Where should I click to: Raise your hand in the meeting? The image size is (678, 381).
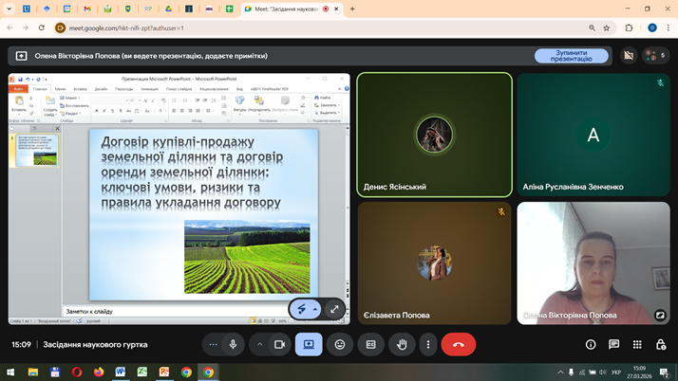pos(402,344)
